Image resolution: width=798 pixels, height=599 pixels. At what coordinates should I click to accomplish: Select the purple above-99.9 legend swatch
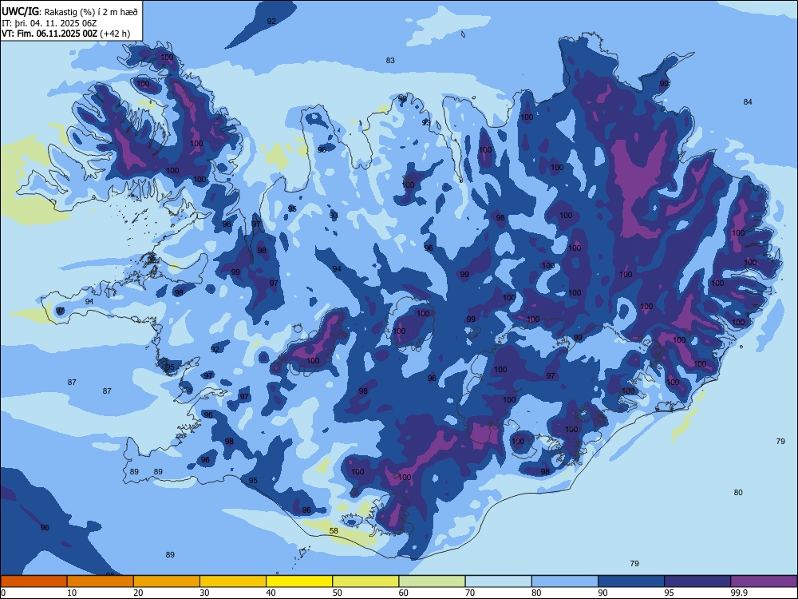pos(764,581)
